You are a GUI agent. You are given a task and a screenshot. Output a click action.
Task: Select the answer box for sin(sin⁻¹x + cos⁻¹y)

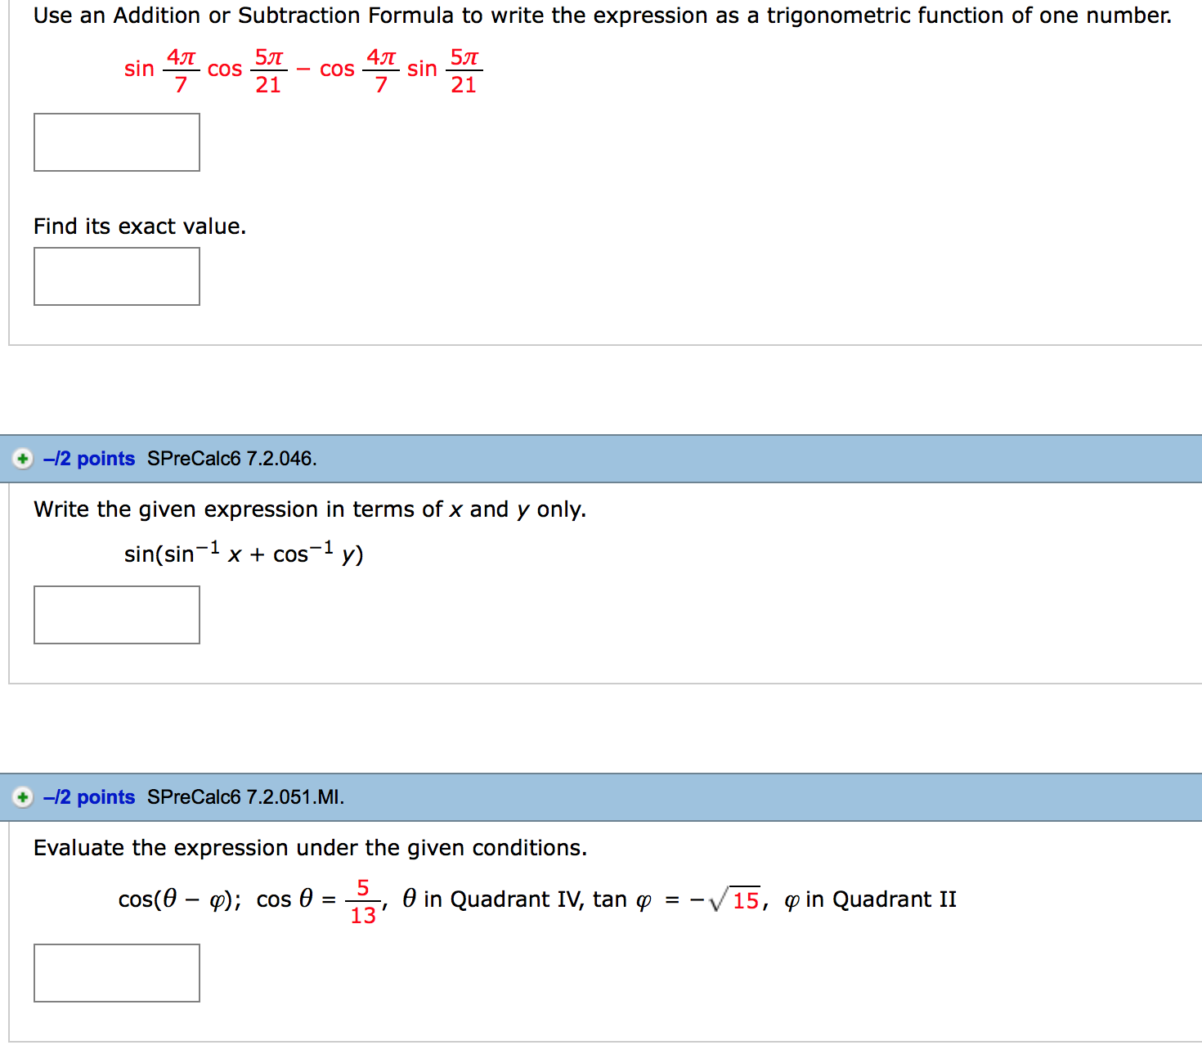[116, 615]
